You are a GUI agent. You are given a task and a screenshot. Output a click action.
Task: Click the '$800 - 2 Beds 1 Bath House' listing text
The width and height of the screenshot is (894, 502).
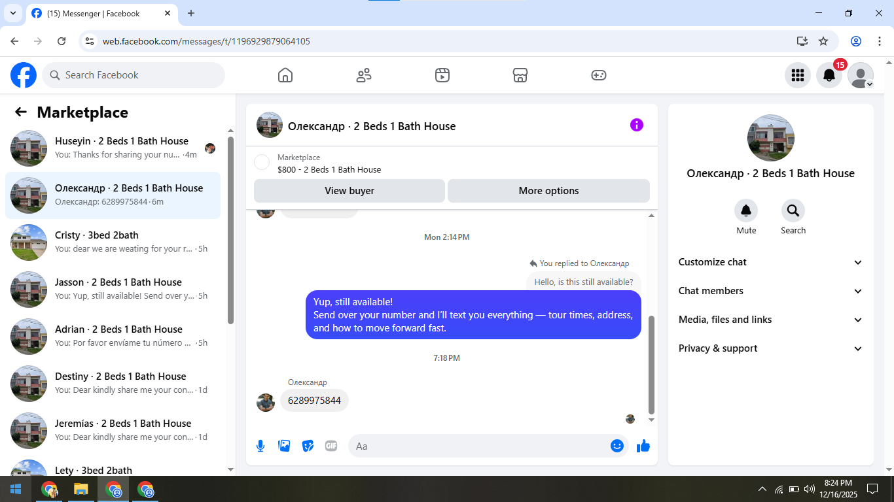pyautogui.click(x=329, y=169)
